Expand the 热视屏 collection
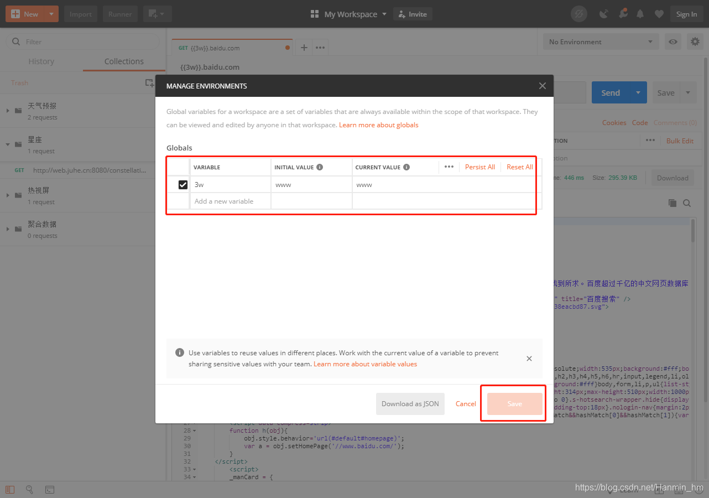The height and width of the screenshot is (498, 709). pos(8,195)
